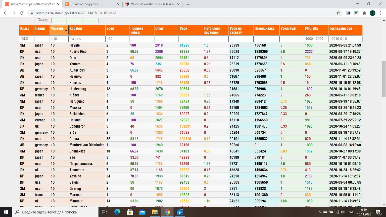Sort by Боев column header
The image size is (386, 217).
click(x=117, y=30)
